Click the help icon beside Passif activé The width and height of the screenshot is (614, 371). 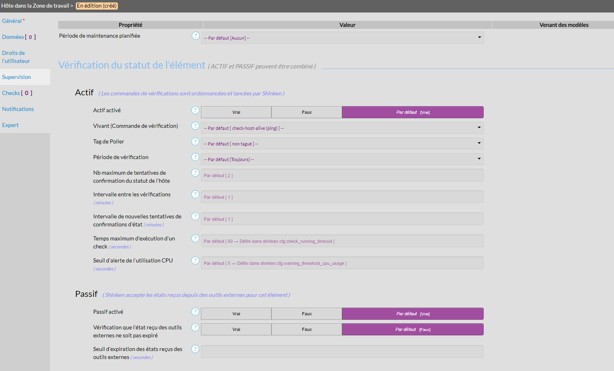195,312
